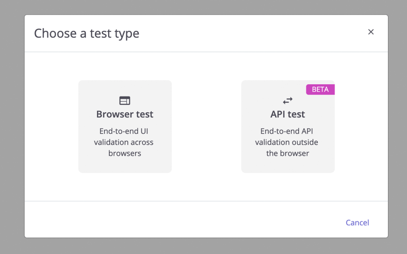Click the two-way arrows icon above API test
Image resolution: width=407 pixels, height=254 pixels.
pyautogui.click(x=288, y=100)
